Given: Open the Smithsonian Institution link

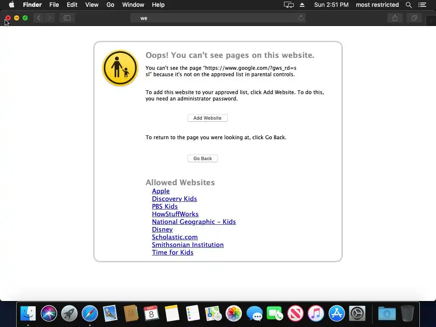Looking at the screenshot, I should pos(188,245).
